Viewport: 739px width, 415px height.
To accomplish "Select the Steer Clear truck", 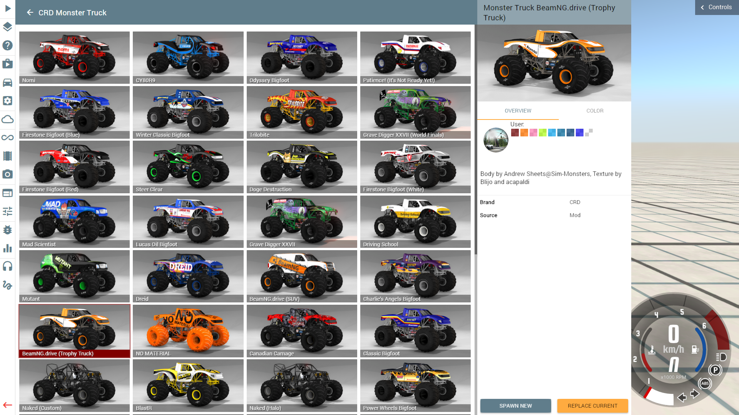I will tap(188, 167).
